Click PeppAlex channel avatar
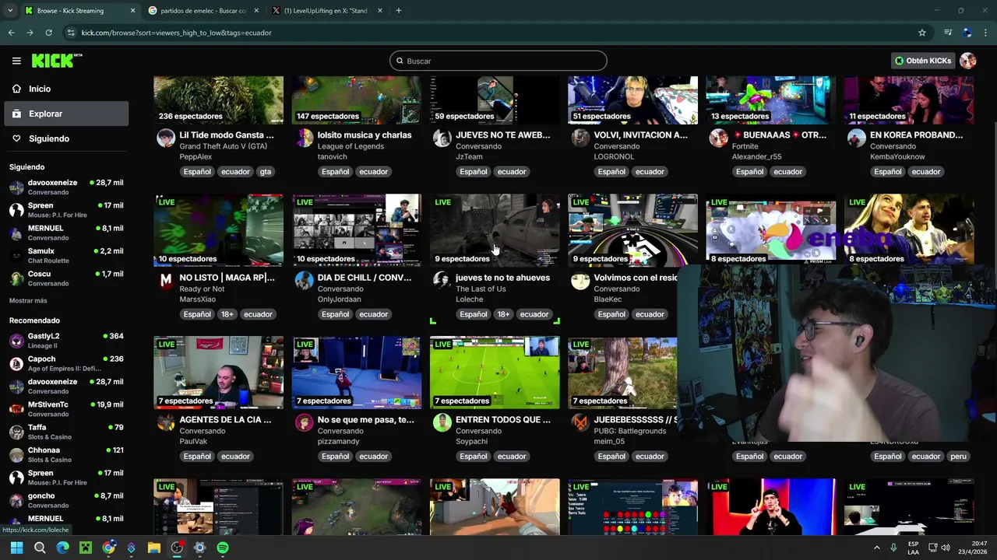The height and width of the screenshot is (560, 997). (166, 138)
